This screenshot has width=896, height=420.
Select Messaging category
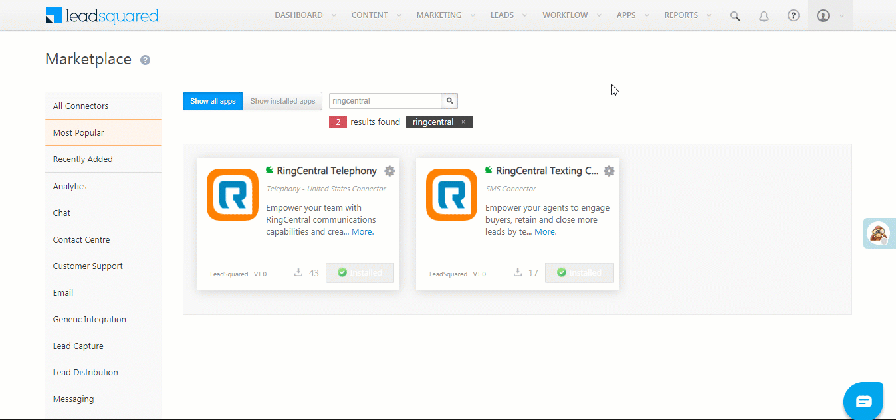point(103,399)
